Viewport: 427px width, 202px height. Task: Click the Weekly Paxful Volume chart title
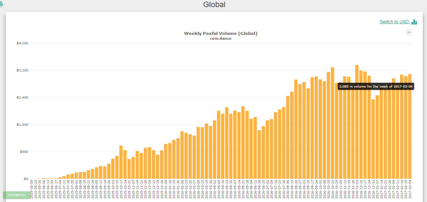point(221,33)
